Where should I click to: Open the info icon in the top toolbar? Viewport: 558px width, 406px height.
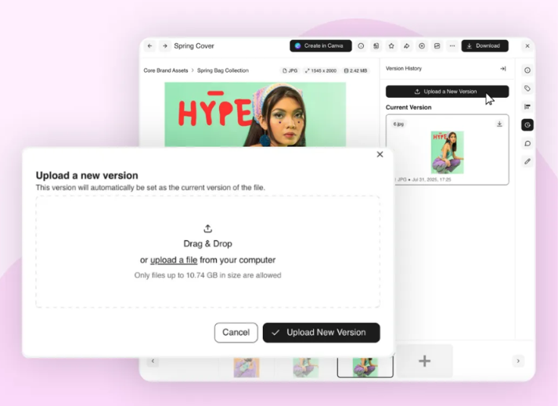(361, 46)
